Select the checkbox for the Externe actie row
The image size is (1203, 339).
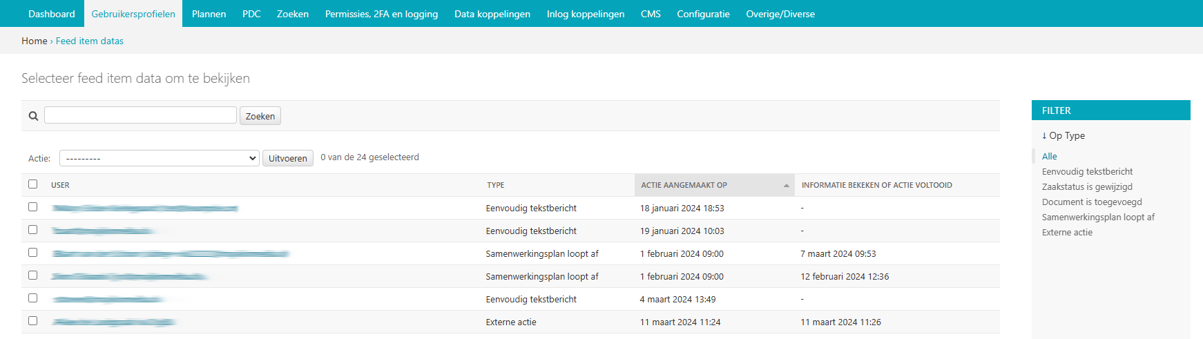coord(32,321)
